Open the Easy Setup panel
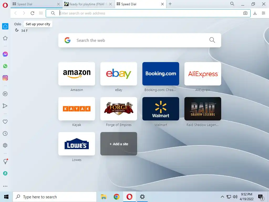The width and height of the screenshot is (269, 202). coord(263,13)
